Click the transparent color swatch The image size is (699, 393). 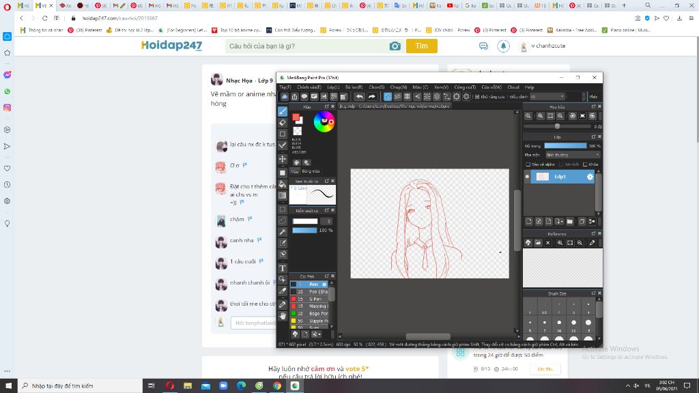[x=298, y=131]
